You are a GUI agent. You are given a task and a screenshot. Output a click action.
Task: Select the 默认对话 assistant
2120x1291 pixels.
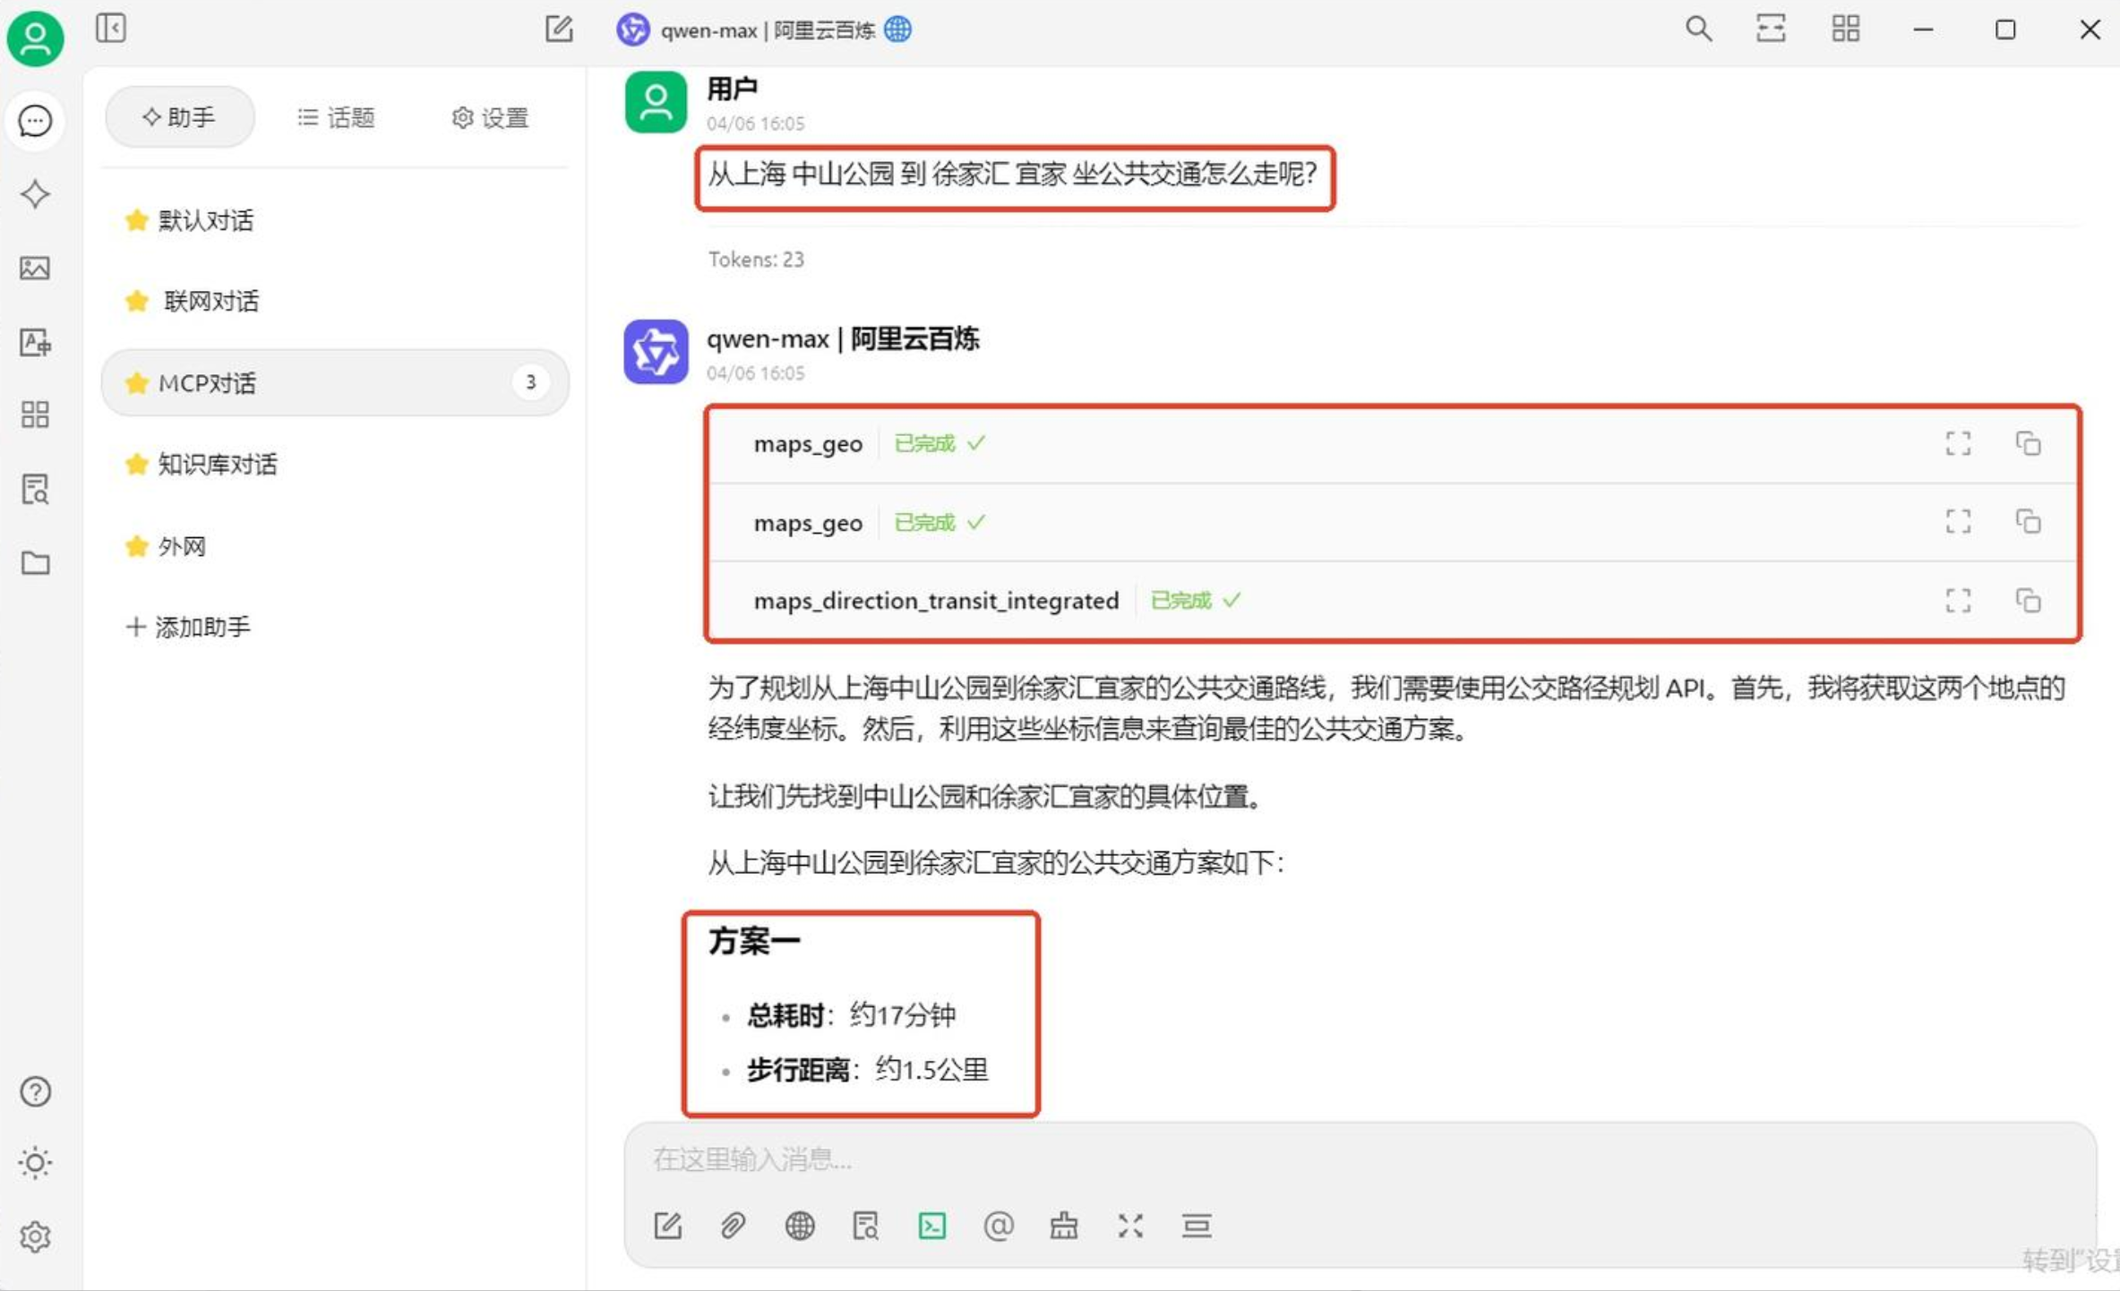(x=335, y=220)
